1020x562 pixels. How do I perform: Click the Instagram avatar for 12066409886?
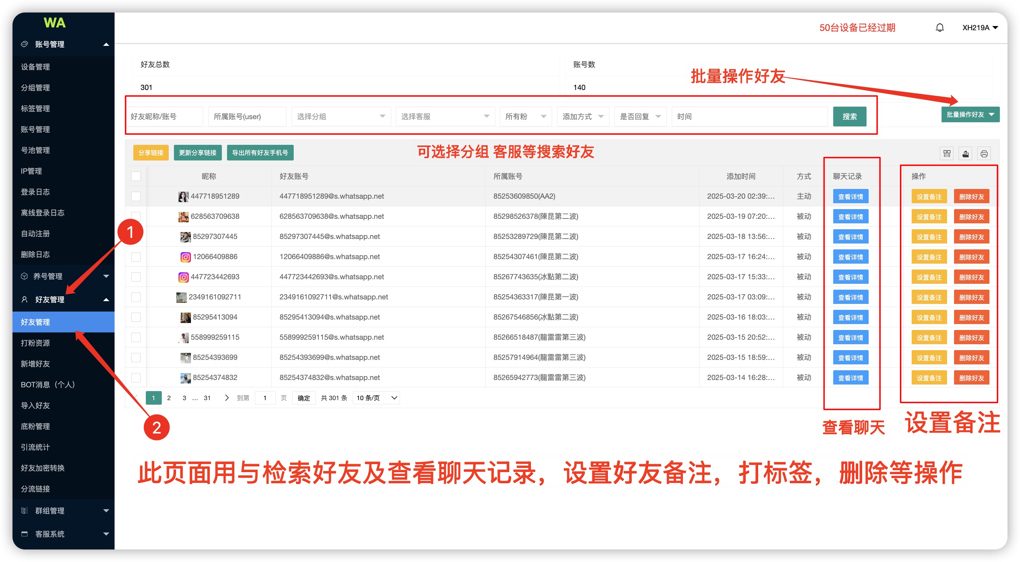(185, 257)
